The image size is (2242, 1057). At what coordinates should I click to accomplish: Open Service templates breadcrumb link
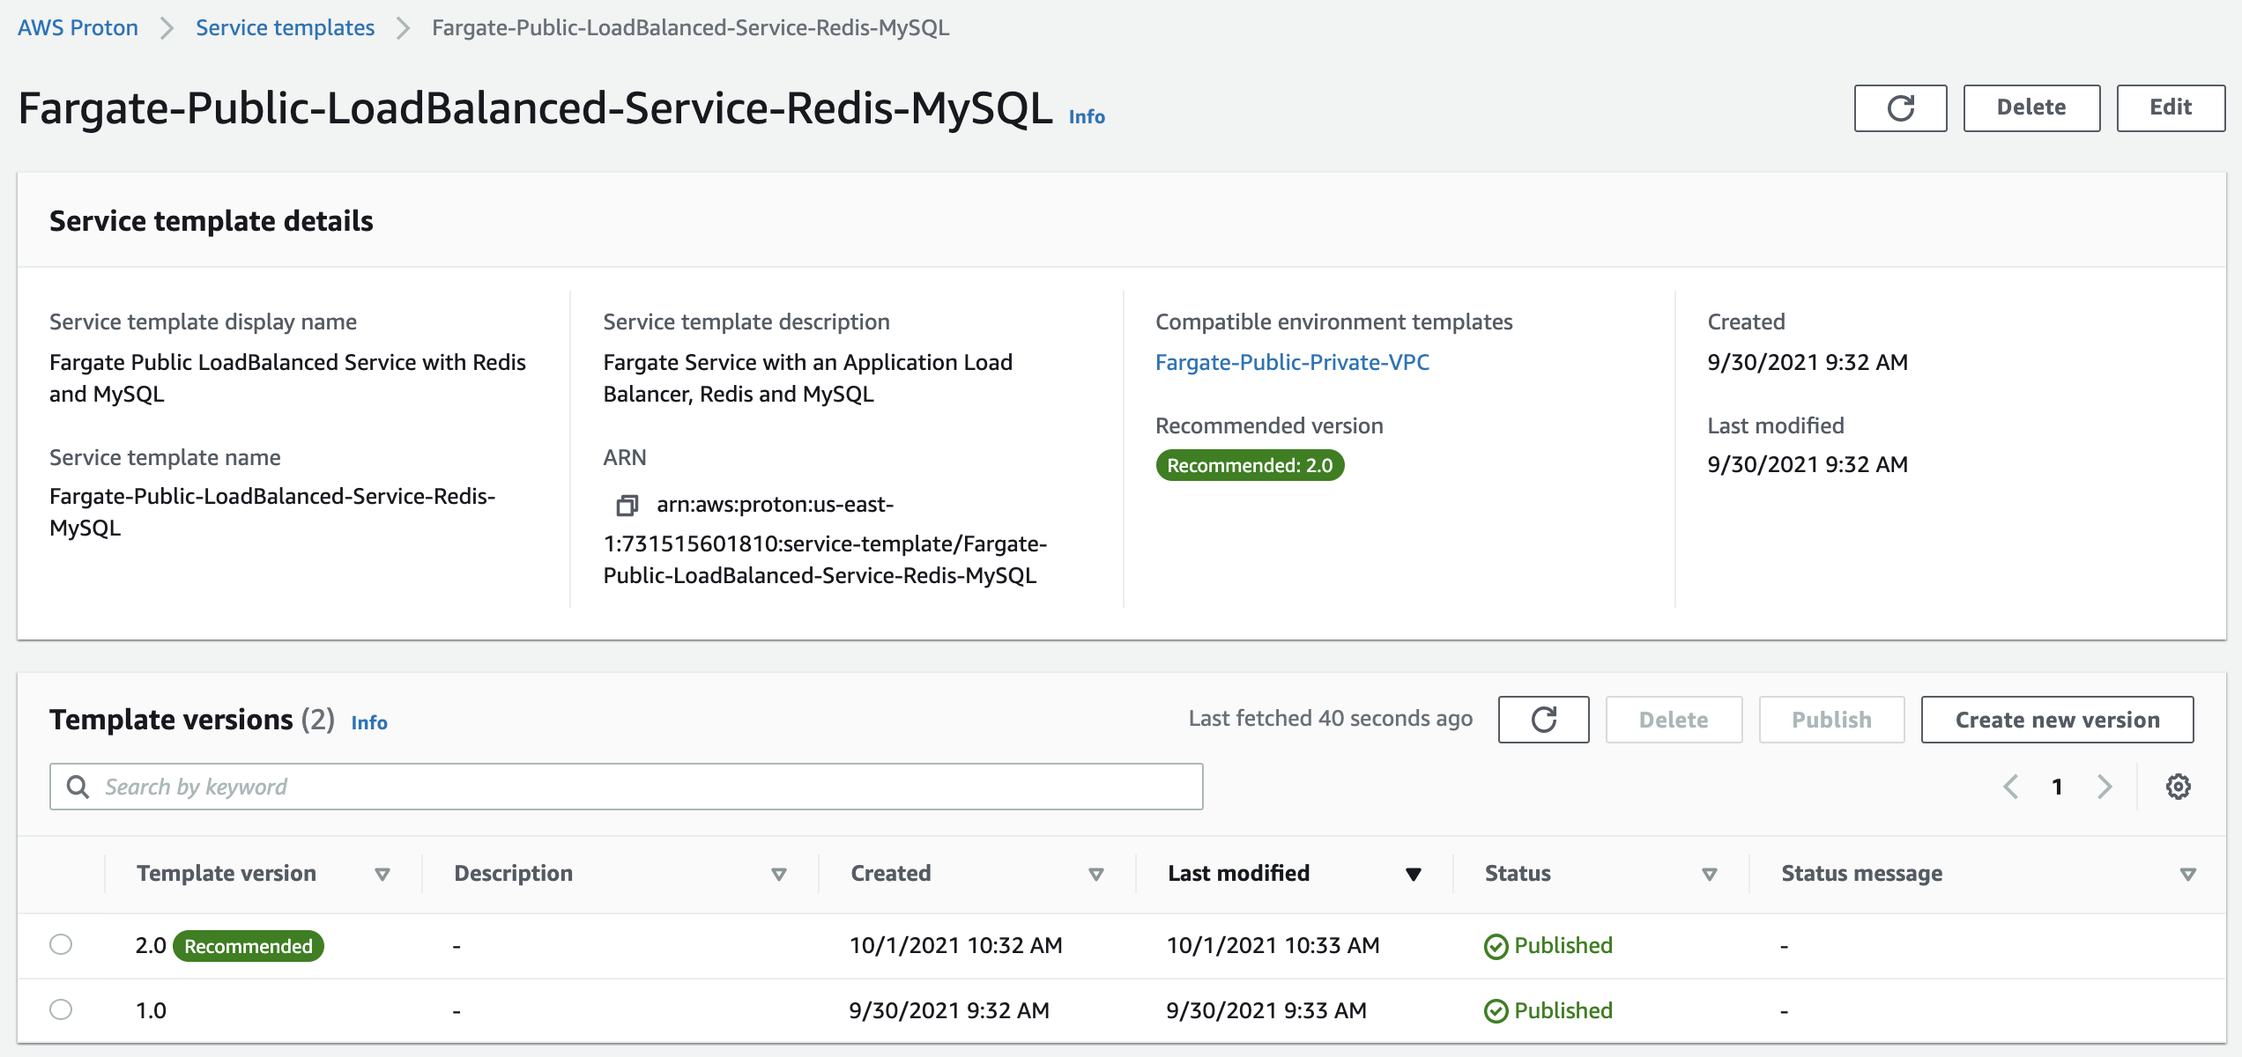point(285,28)
